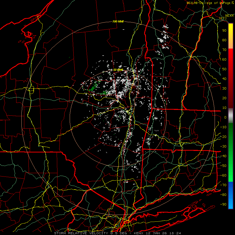Click the positive 50 scale label
The height and width of the screenshot is (235, 235).
224,69
